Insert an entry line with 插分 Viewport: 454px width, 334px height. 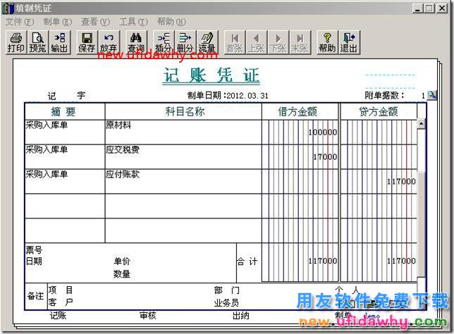164,42
